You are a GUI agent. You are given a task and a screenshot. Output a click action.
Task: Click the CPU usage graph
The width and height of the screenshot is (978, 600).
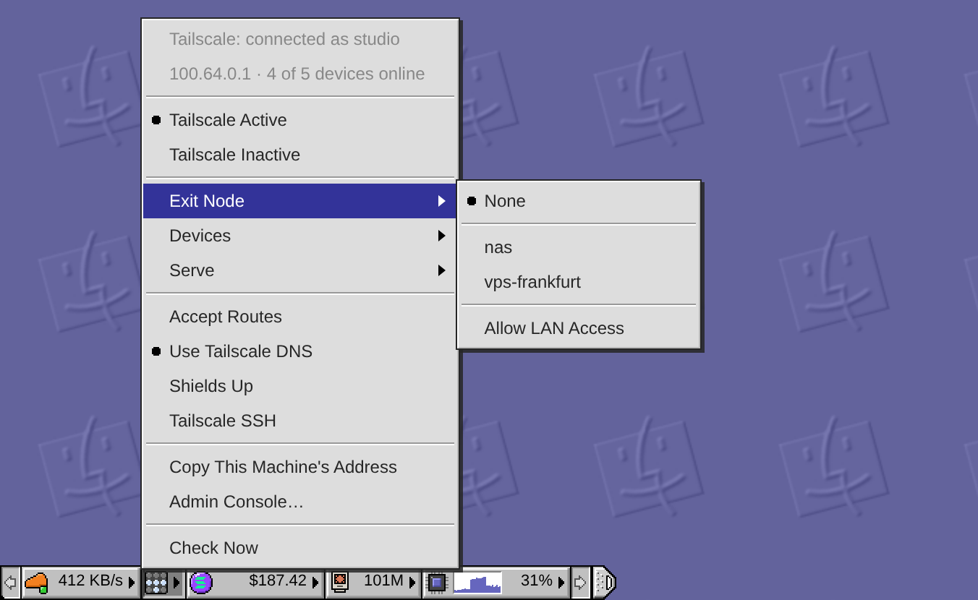pos(477,582)
